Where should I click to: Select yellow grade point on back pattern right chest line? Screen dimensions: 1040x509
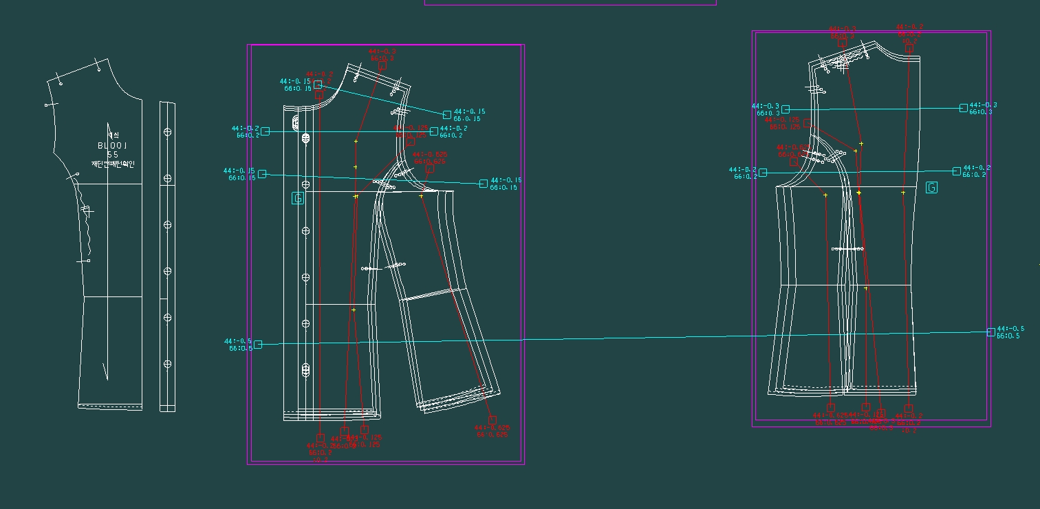click(x=904, y=193)
